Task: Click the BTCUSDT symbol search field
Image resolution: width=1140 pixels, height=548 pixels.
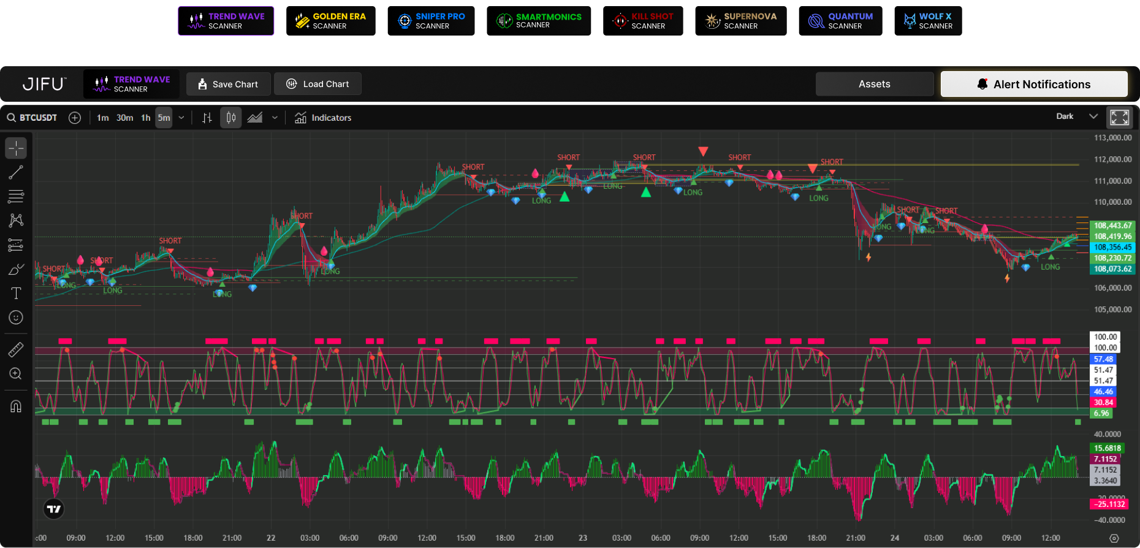Action: pos(38,118)
